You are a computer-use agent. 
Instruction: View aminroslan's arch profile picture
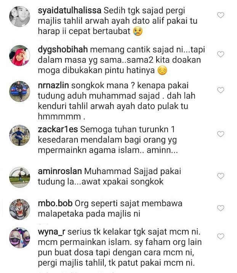point(19,177)
